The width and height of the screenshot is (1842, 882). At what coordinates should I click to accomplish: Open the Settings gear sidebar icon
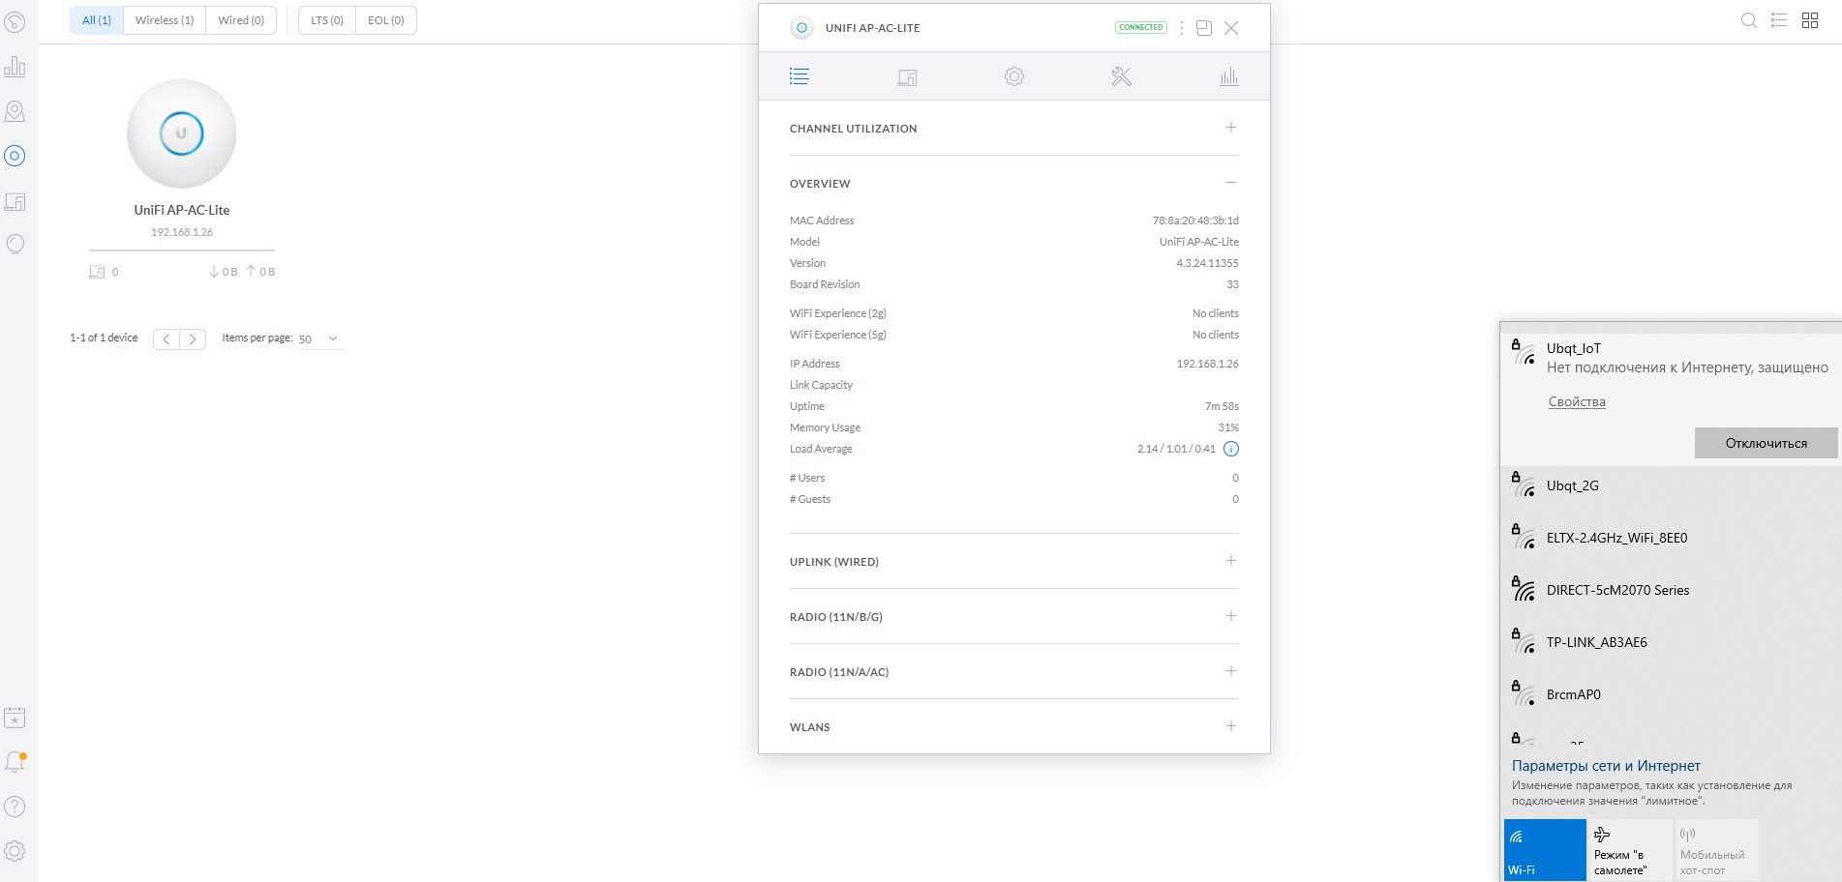15,851
